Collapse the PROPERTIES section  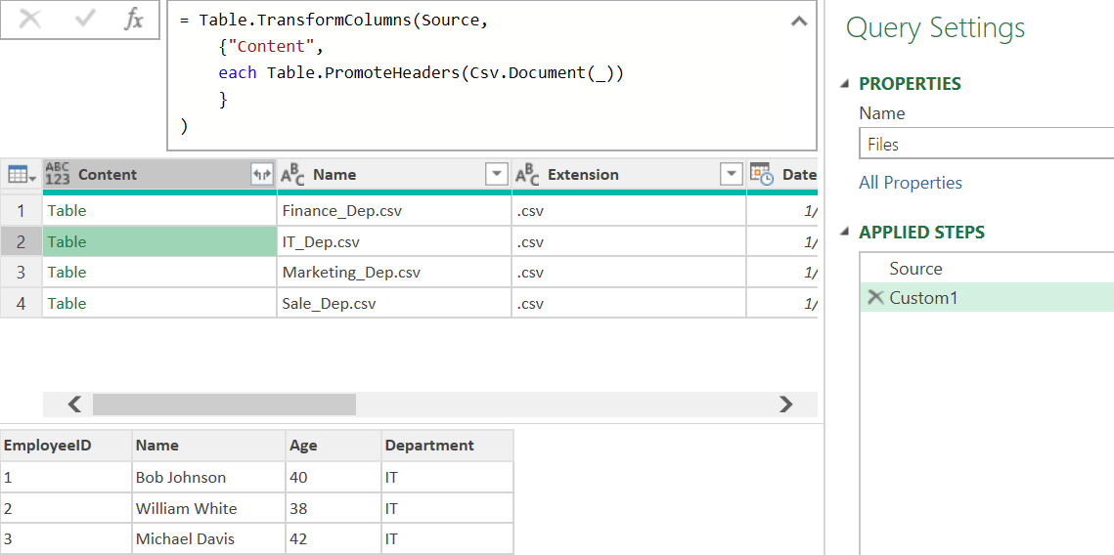pos(844,84)
